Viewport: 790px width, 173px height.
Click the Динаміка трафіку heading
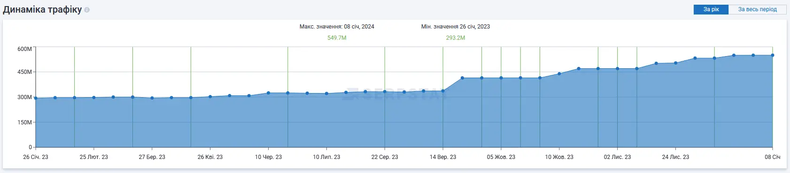(x=42, y=9)
